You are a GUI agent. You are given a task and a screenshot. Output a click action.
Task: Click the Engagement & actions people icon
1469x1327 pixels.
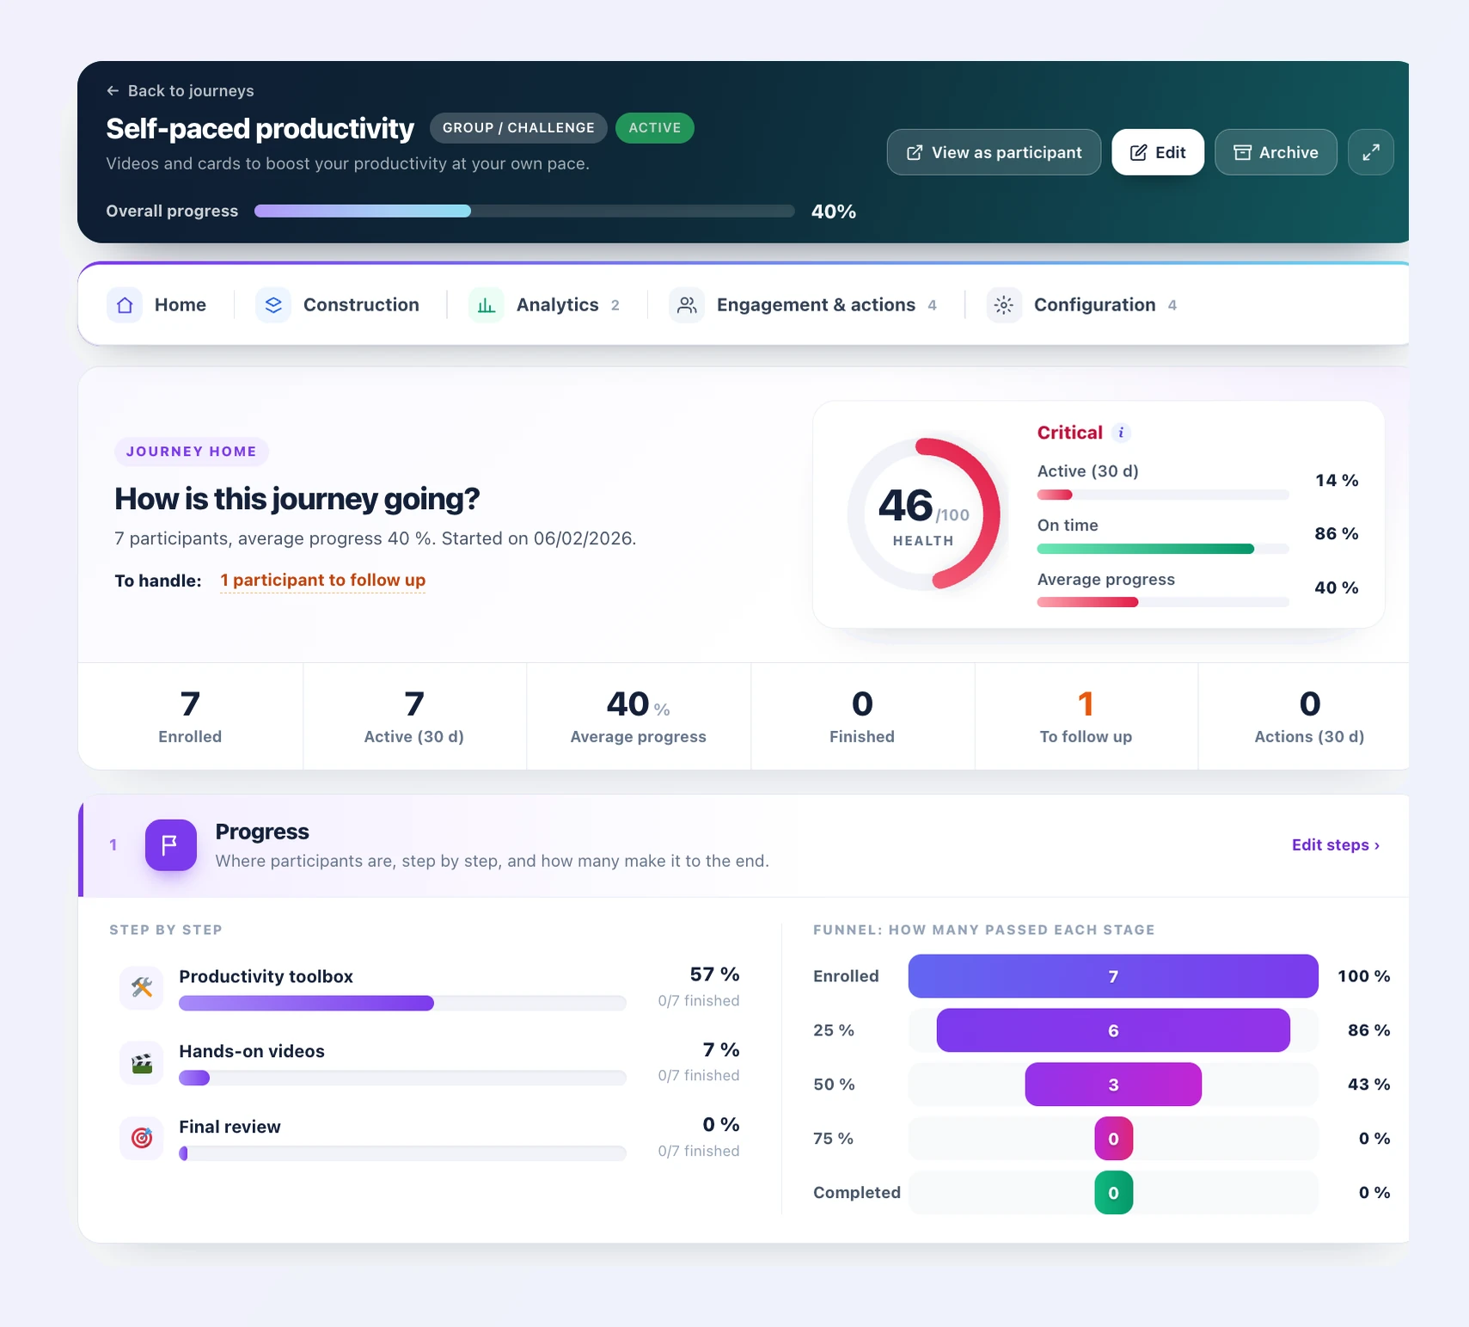[x=687, y=305]
